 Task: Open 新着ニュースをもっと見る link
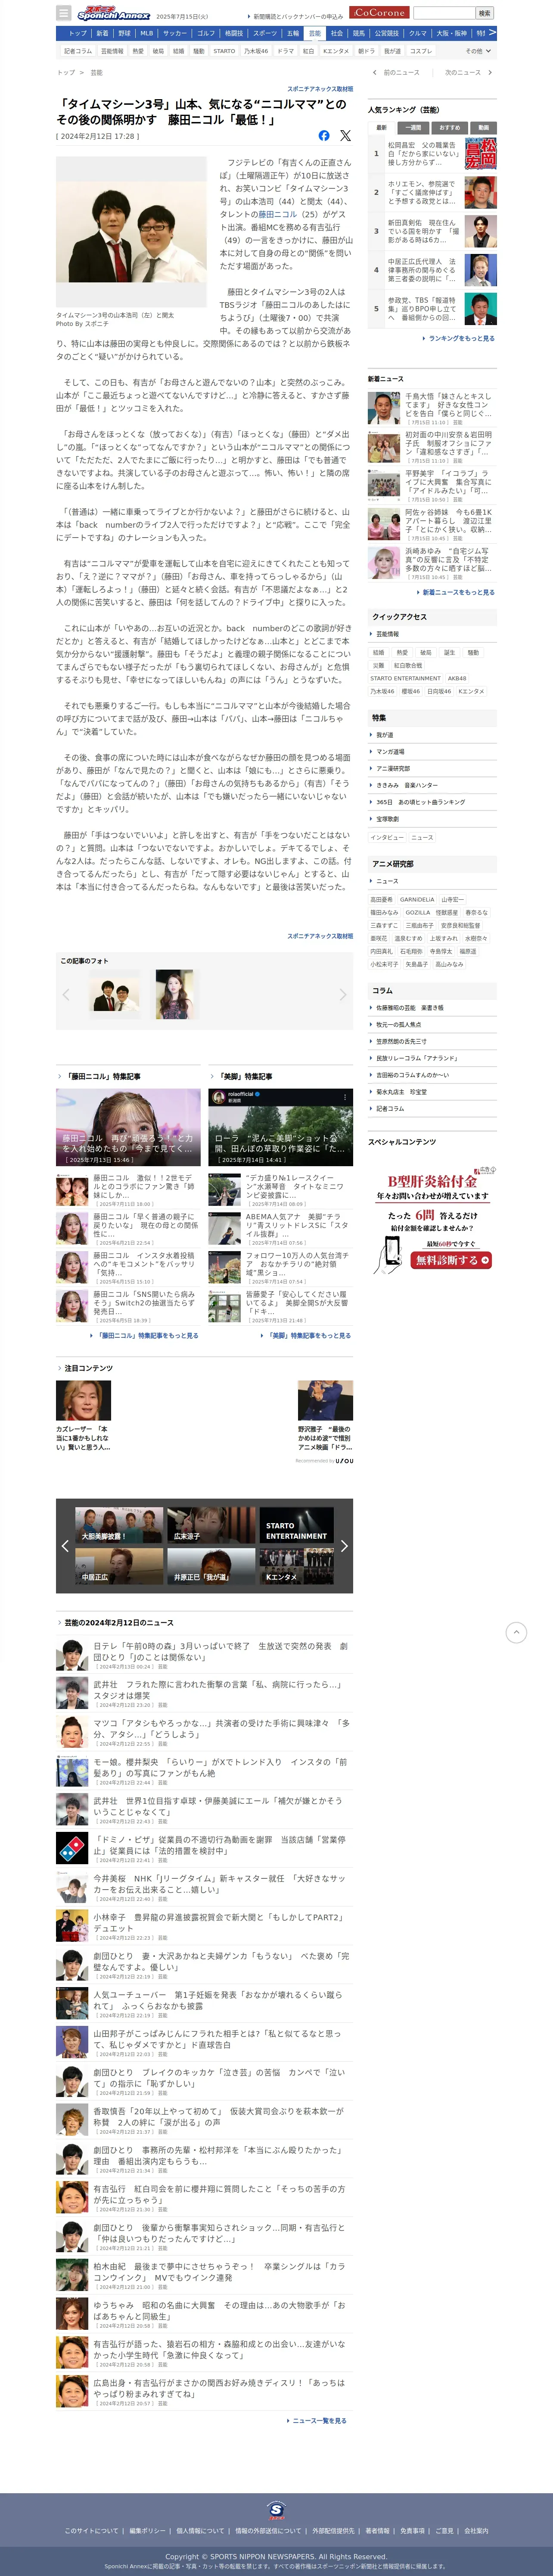(455, 592)
